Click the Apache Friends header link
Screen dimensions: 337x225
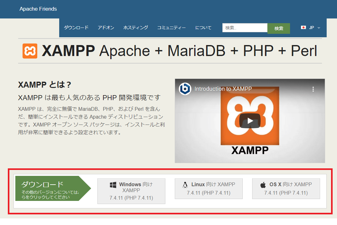tap(38, 9)
